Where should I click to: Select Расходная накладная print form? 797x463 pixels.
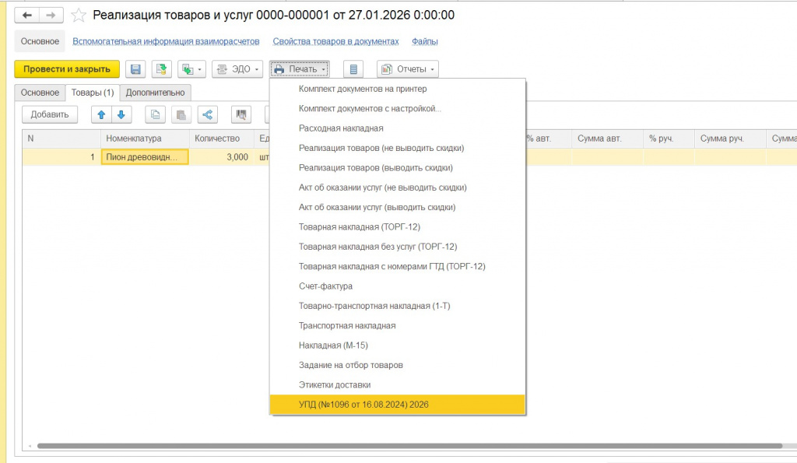point(398,128)
